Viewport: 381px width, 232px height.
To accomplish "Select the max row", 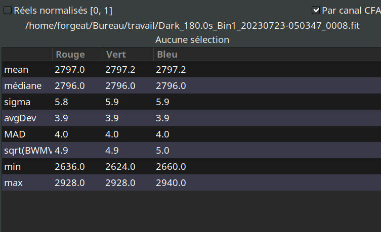I will (x=14, y=183).
